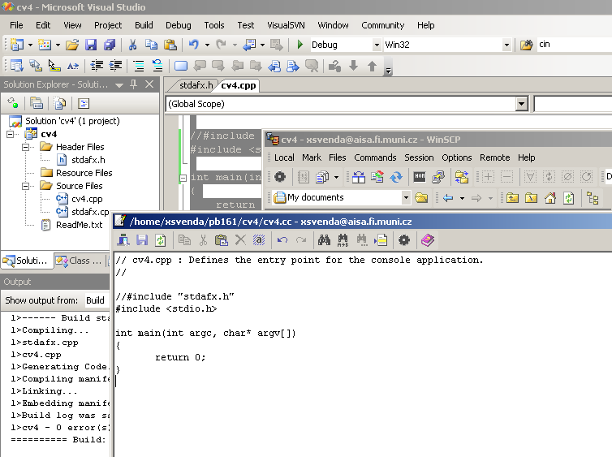Open Show output from Build dropdown
Screen dimensions: 612x457
[x=95, y=300]
